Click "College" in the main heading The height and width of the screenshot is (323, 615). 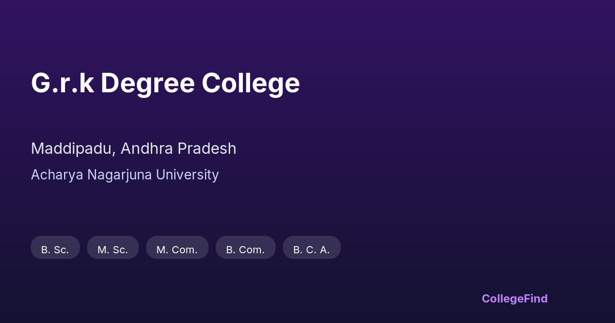(251, 83)
